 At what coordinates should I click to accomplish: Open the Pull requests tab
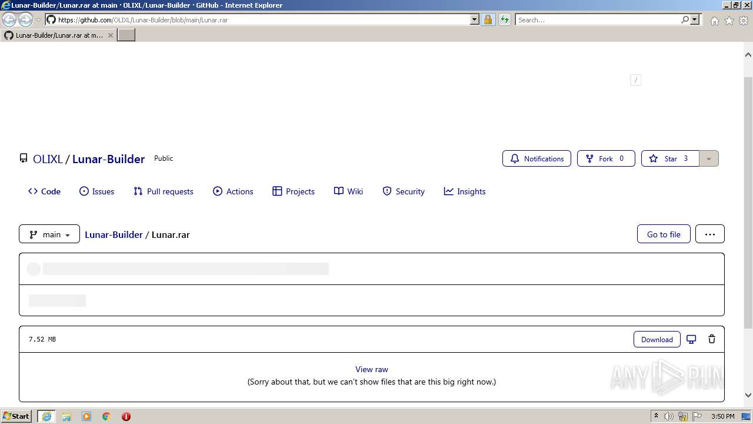tap(163, 191)
